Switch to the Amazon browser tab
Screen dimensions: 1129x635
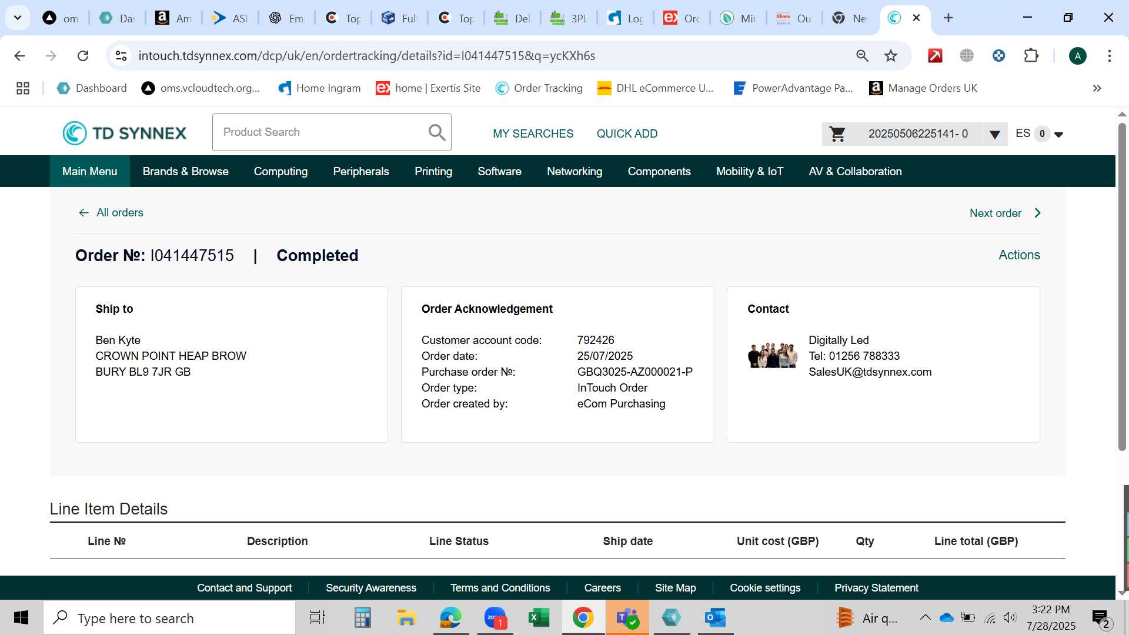173,18
